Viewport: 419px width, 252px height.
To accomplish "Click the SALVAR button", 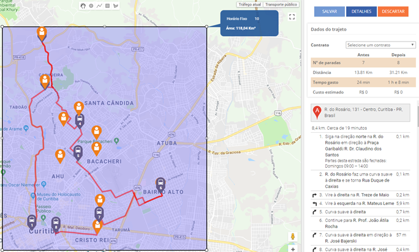I will [x=329, y=12].
